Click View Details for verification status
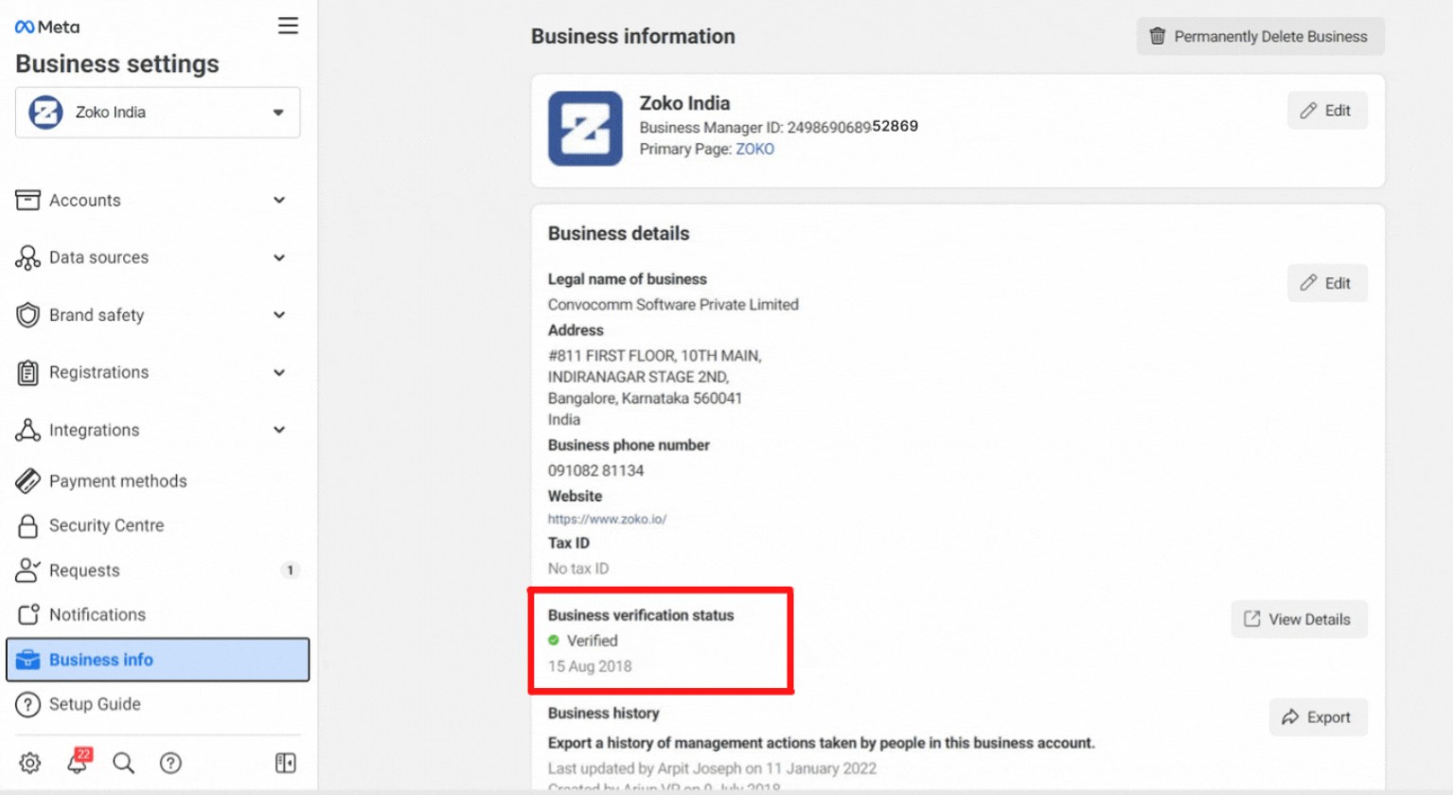The height and width of the screenshot is (795, 1453). tap(1299, 619)
